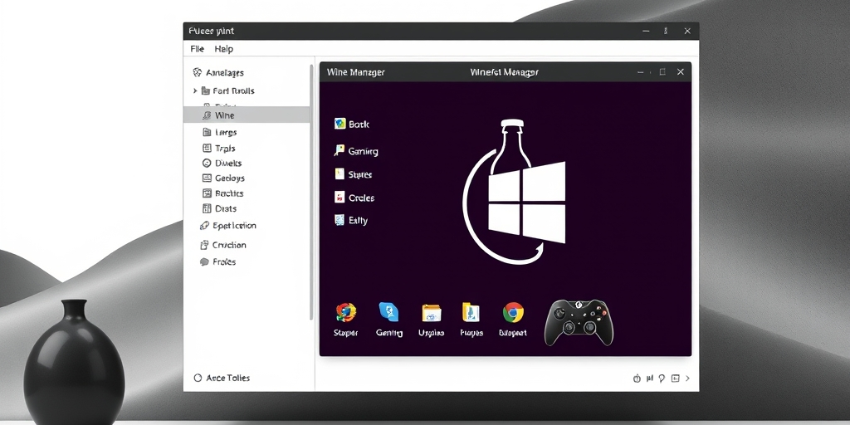The image size is (850, 425).
Task: Click the Froles chat bubble icon
Action: click(204, 261)
